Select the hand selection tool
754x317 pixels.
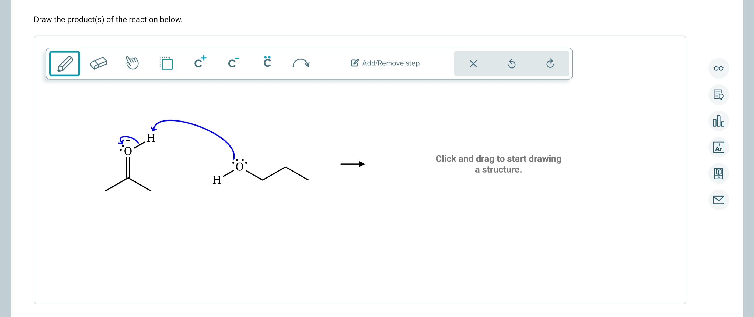pyautogui.click(x=132, y=63)
